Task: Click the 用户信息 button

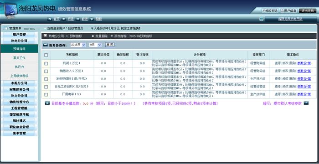Action: click(288, 11)
